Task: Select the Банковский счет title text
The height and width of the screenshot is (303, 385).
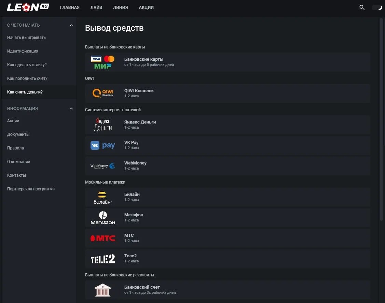Action: [142, 287]
